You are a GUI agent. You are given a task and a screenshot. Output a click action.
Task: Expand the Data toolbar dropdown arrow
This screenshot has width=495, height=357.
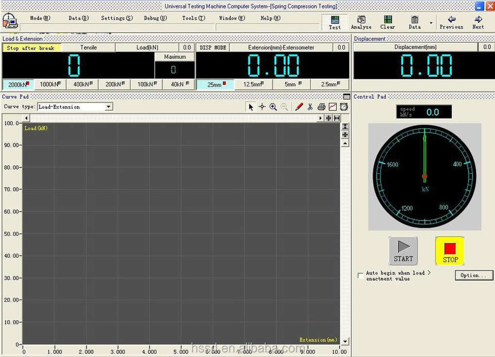(x=431, y=23)
